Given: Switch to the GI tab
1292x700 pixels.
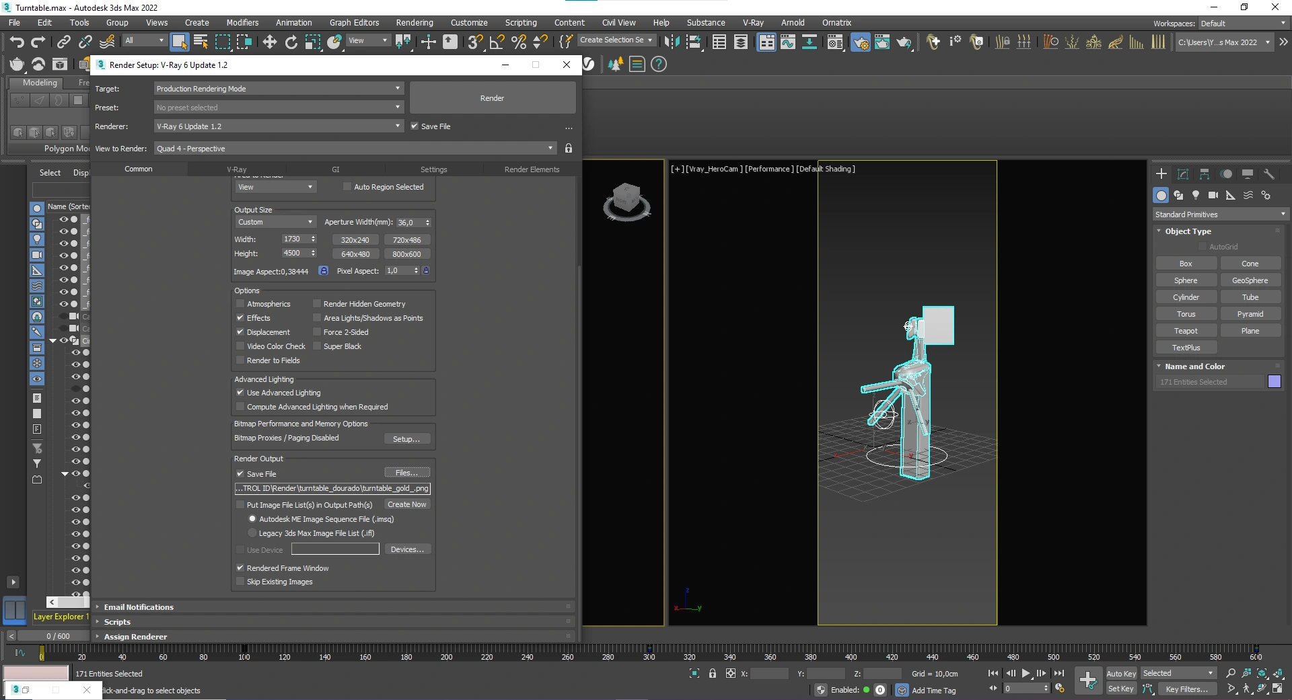Looking at the screenshot, I should click(x=336, y=169).
